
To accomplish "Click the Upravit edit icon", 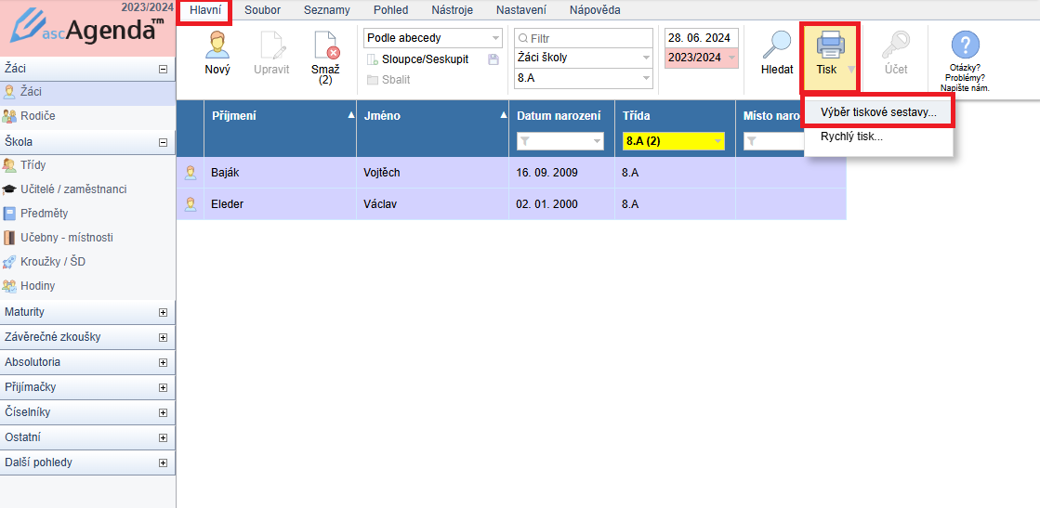I will click(271, 46).
